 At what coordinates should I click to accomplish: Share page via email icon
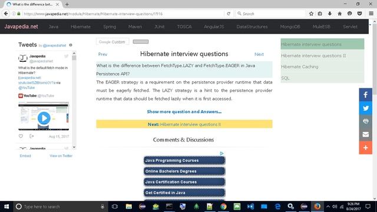pos(366,134)
